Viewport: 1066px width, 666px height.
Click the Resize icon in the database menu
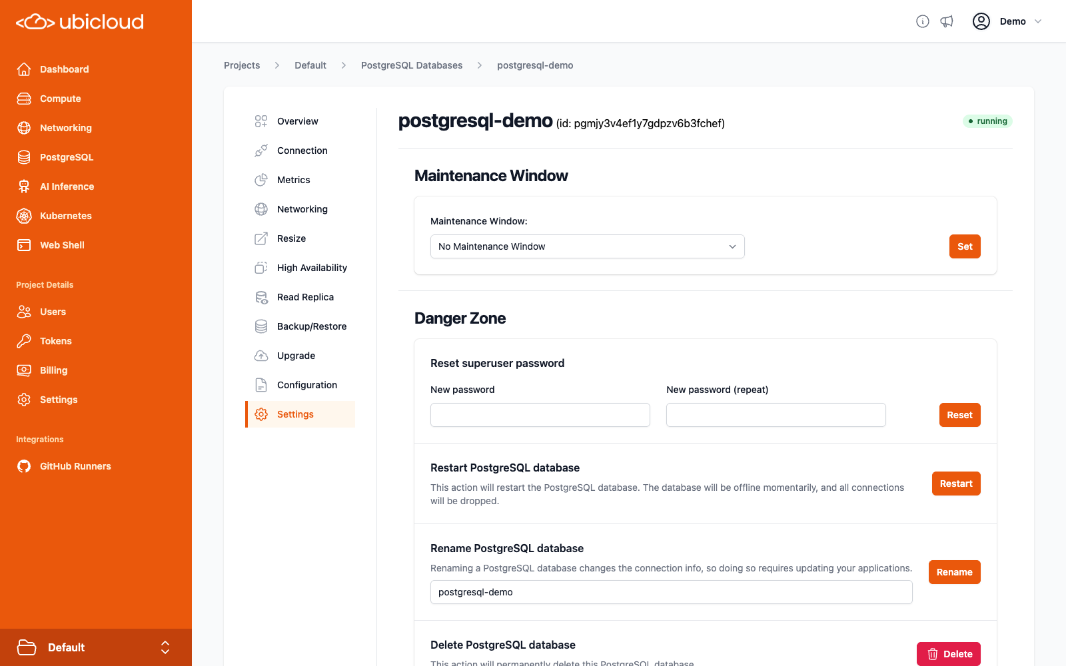[x=261, y=238]
